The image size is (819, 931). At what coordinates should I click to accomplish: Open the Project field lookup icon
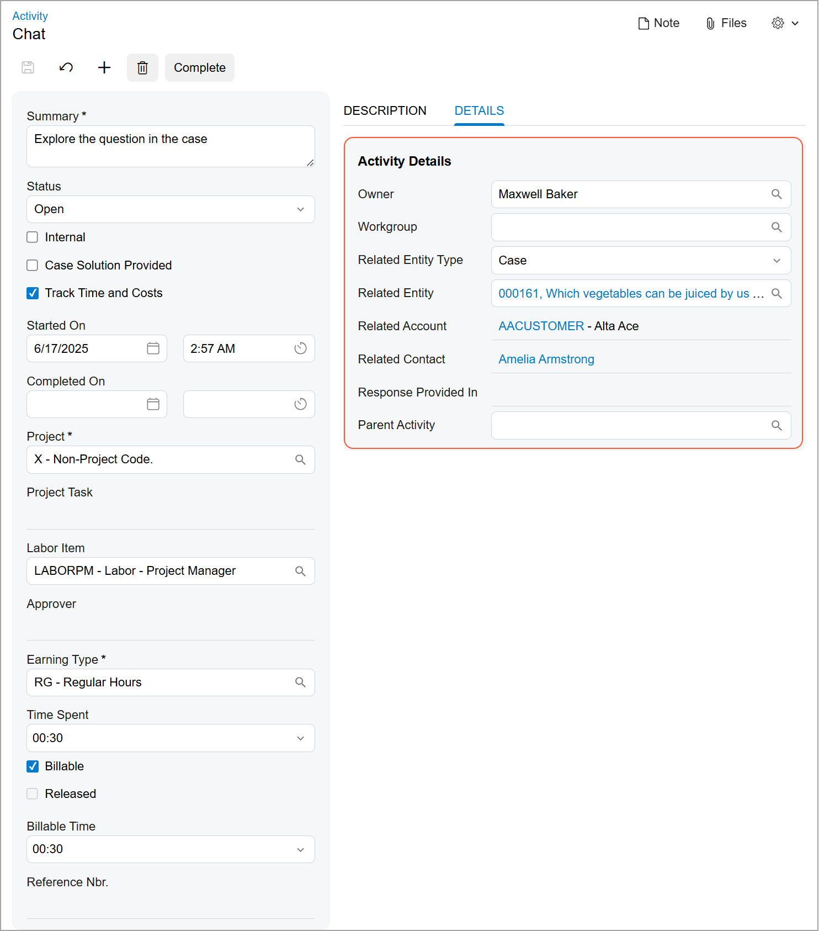point(300,459)
